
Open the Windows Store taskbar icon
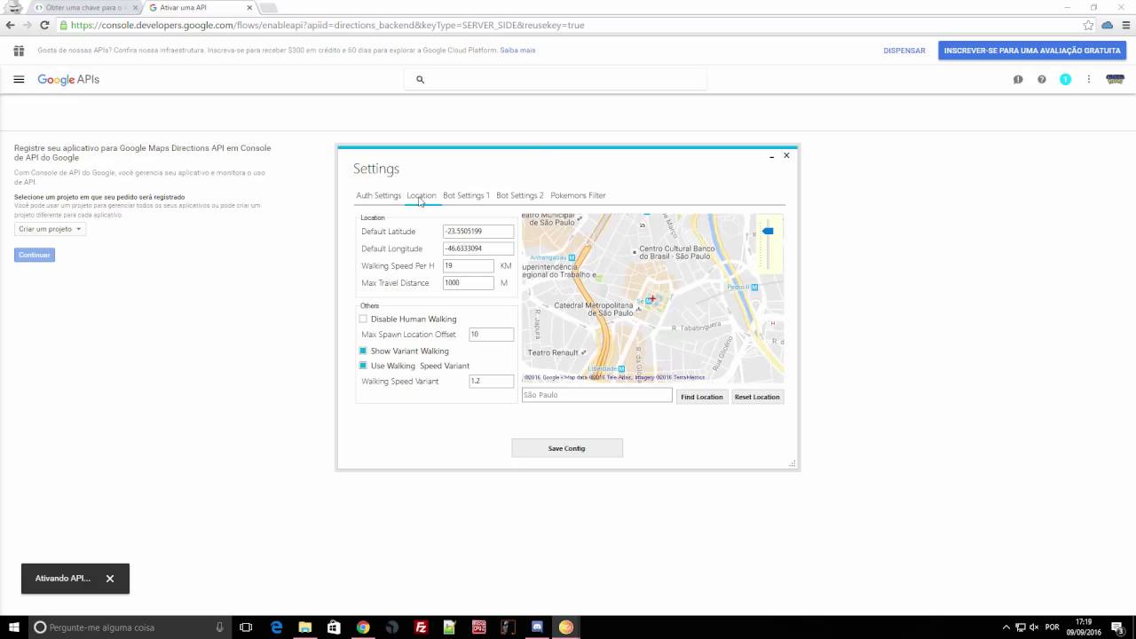pyautogui.click(x=334, y=627)
